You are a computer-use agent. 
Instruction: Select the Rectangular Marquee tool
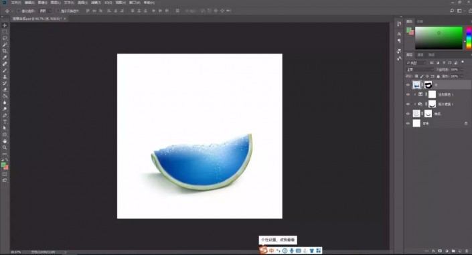(x=5, y=32)
